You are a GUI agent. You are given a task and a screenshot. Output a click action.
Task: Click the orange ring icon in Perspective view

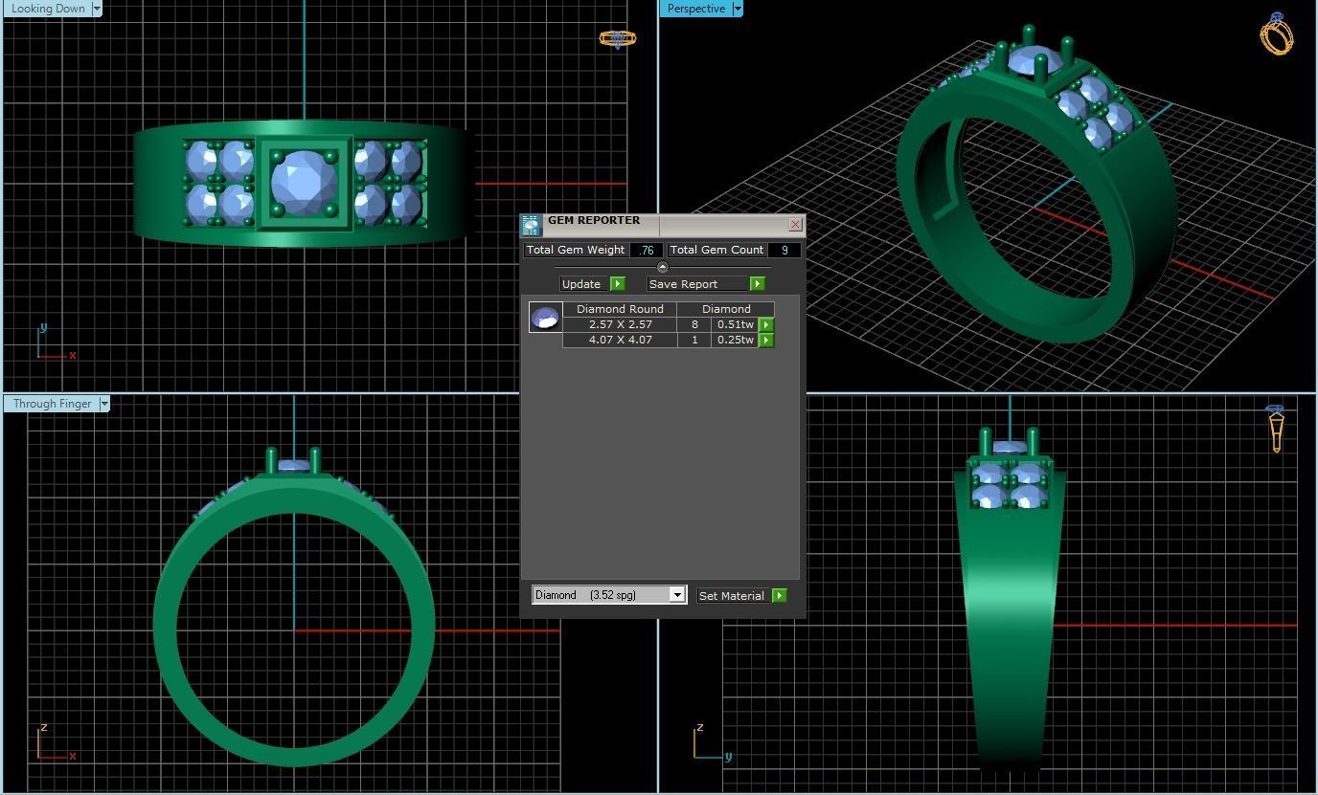[1277, 34]
